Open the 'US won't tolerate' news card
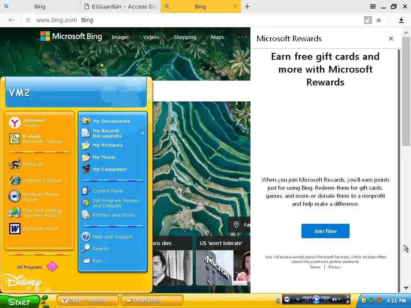Image resolution: width=411 pixels, height=308 pixels. 223,261
